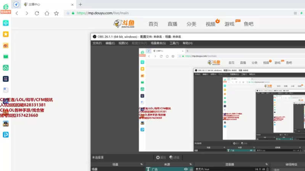
Task: Go forward with browser forward arrow
Action: tap(27, 13)
